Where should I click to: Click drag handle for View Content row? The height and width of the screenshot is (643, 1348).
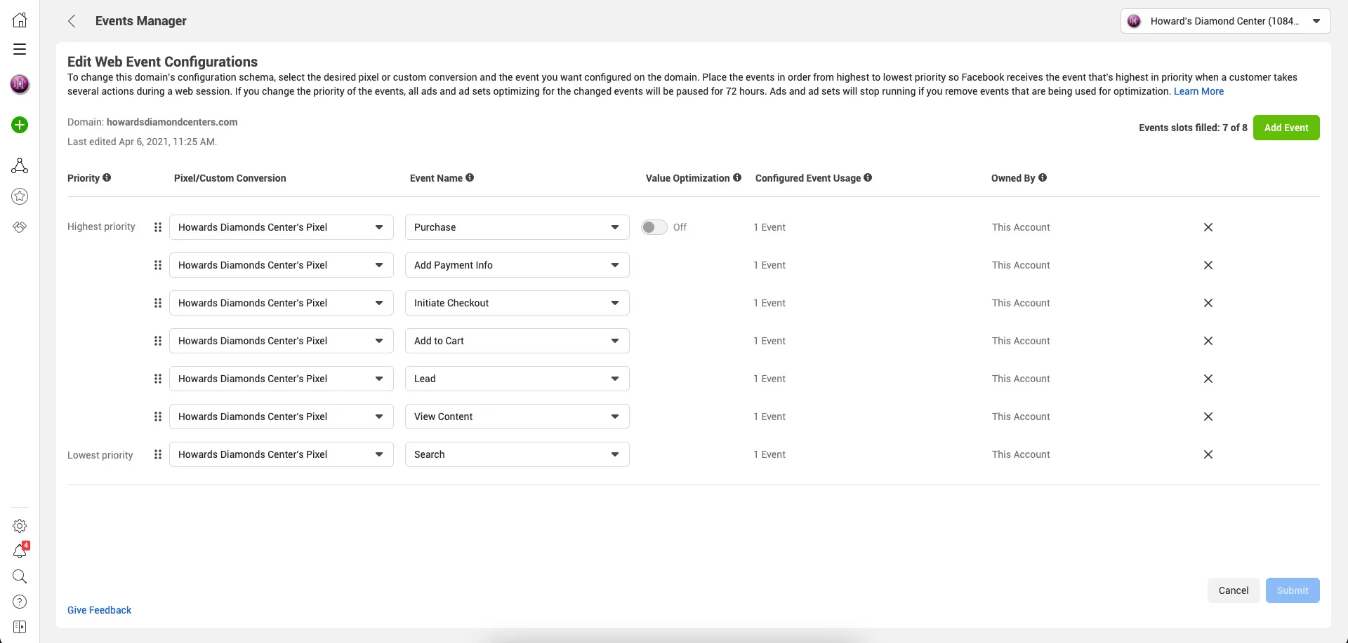coord(158,417)
